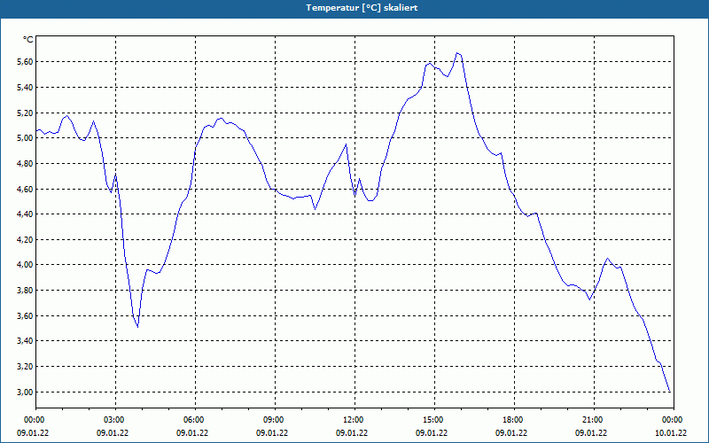Click the 3,20 y-axis label
The width and height of the screenshot is (709, 443).
pos(25,367)
